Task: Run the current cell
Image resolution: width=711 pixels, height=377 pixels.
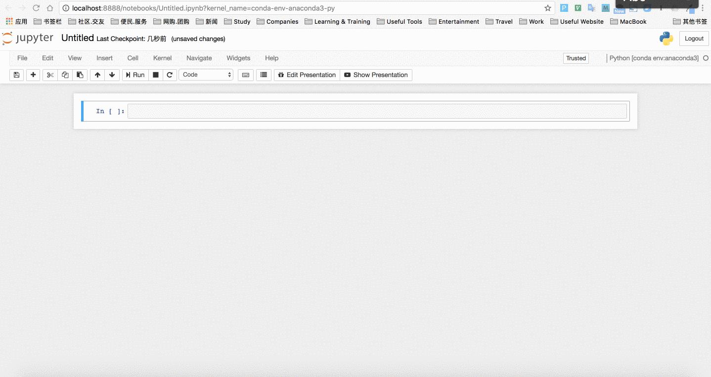Action: pyautogui.click(x=134, y=75)
